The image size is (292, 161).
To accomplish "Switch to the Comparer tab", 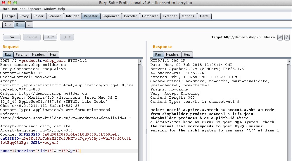I will [x=150, y=16].
